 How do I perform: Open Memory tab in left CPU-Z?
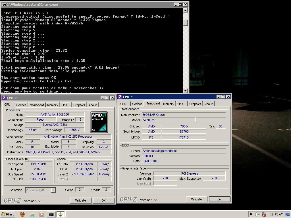[53, 105]
